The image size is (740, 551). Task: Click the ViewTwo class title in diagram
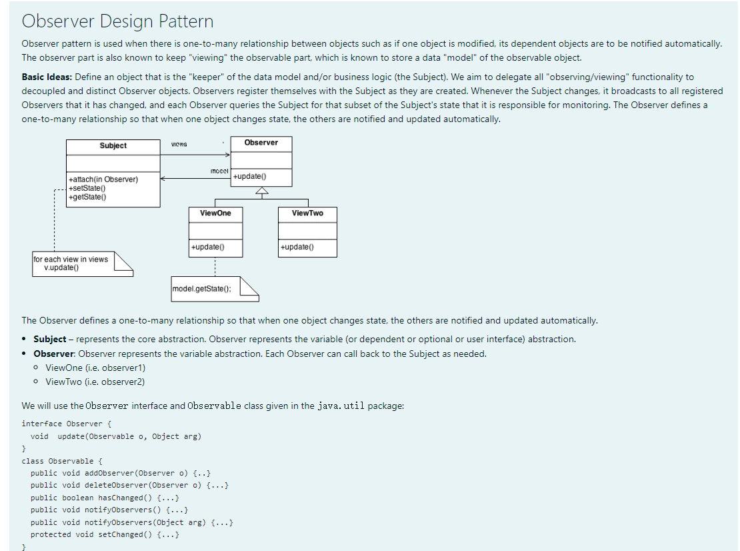pyautogui.click(x=308, y=213)
